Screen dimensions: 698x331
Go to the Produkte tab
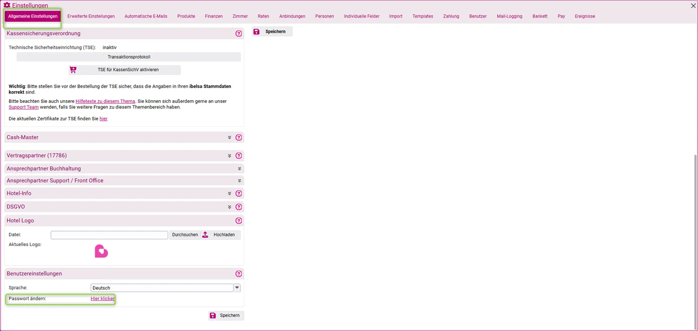(x=186, y=17)
